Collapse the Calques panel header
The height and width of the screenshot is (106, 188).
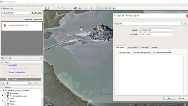[x=2, y=87]
